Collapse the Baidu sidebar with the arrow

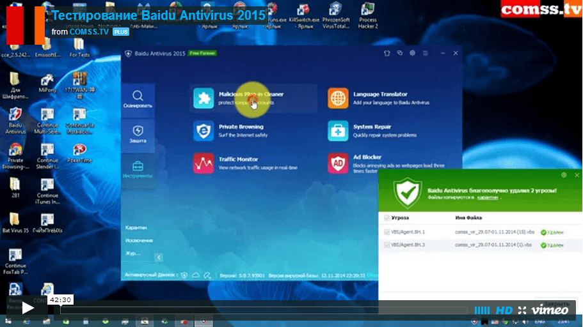pyautogui.click(x=159, y=257)
